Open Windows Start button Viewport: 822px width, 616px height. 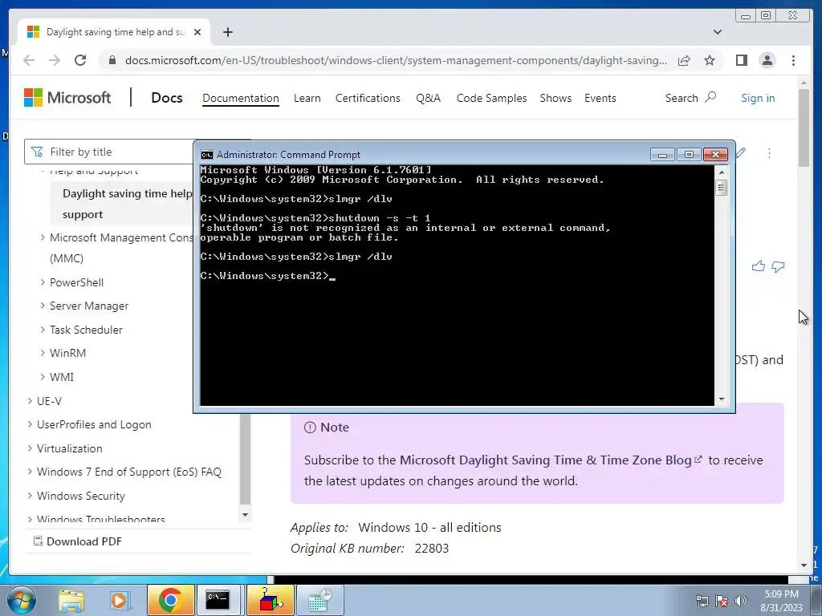(x=21, y=600)
